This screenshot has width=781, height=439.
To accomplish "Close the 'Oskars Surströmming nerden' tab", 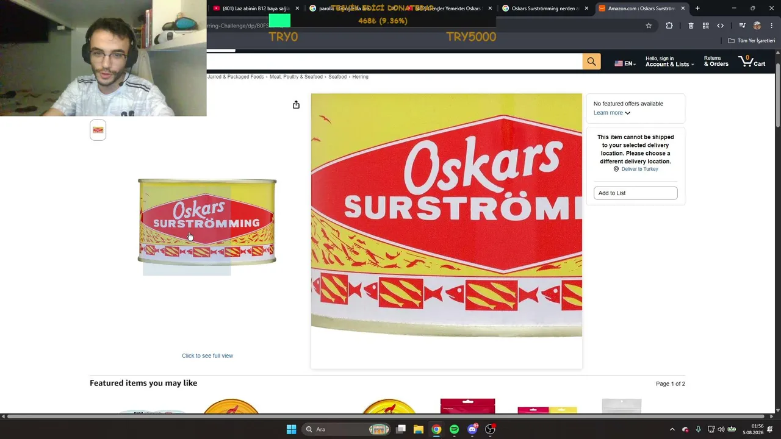I will tap(586, 9).
